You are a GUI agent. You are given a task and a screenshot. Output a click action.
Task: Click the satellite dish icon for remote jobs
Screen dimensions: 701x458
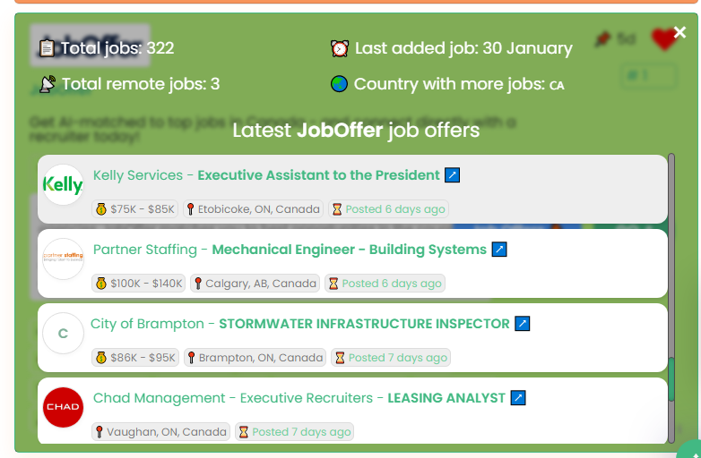click(x=48, y=84)
